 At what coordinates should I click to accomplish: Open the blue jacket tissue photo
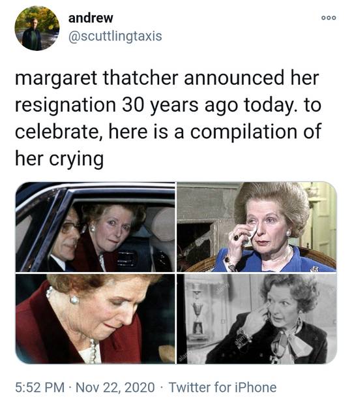pos(257,226)
